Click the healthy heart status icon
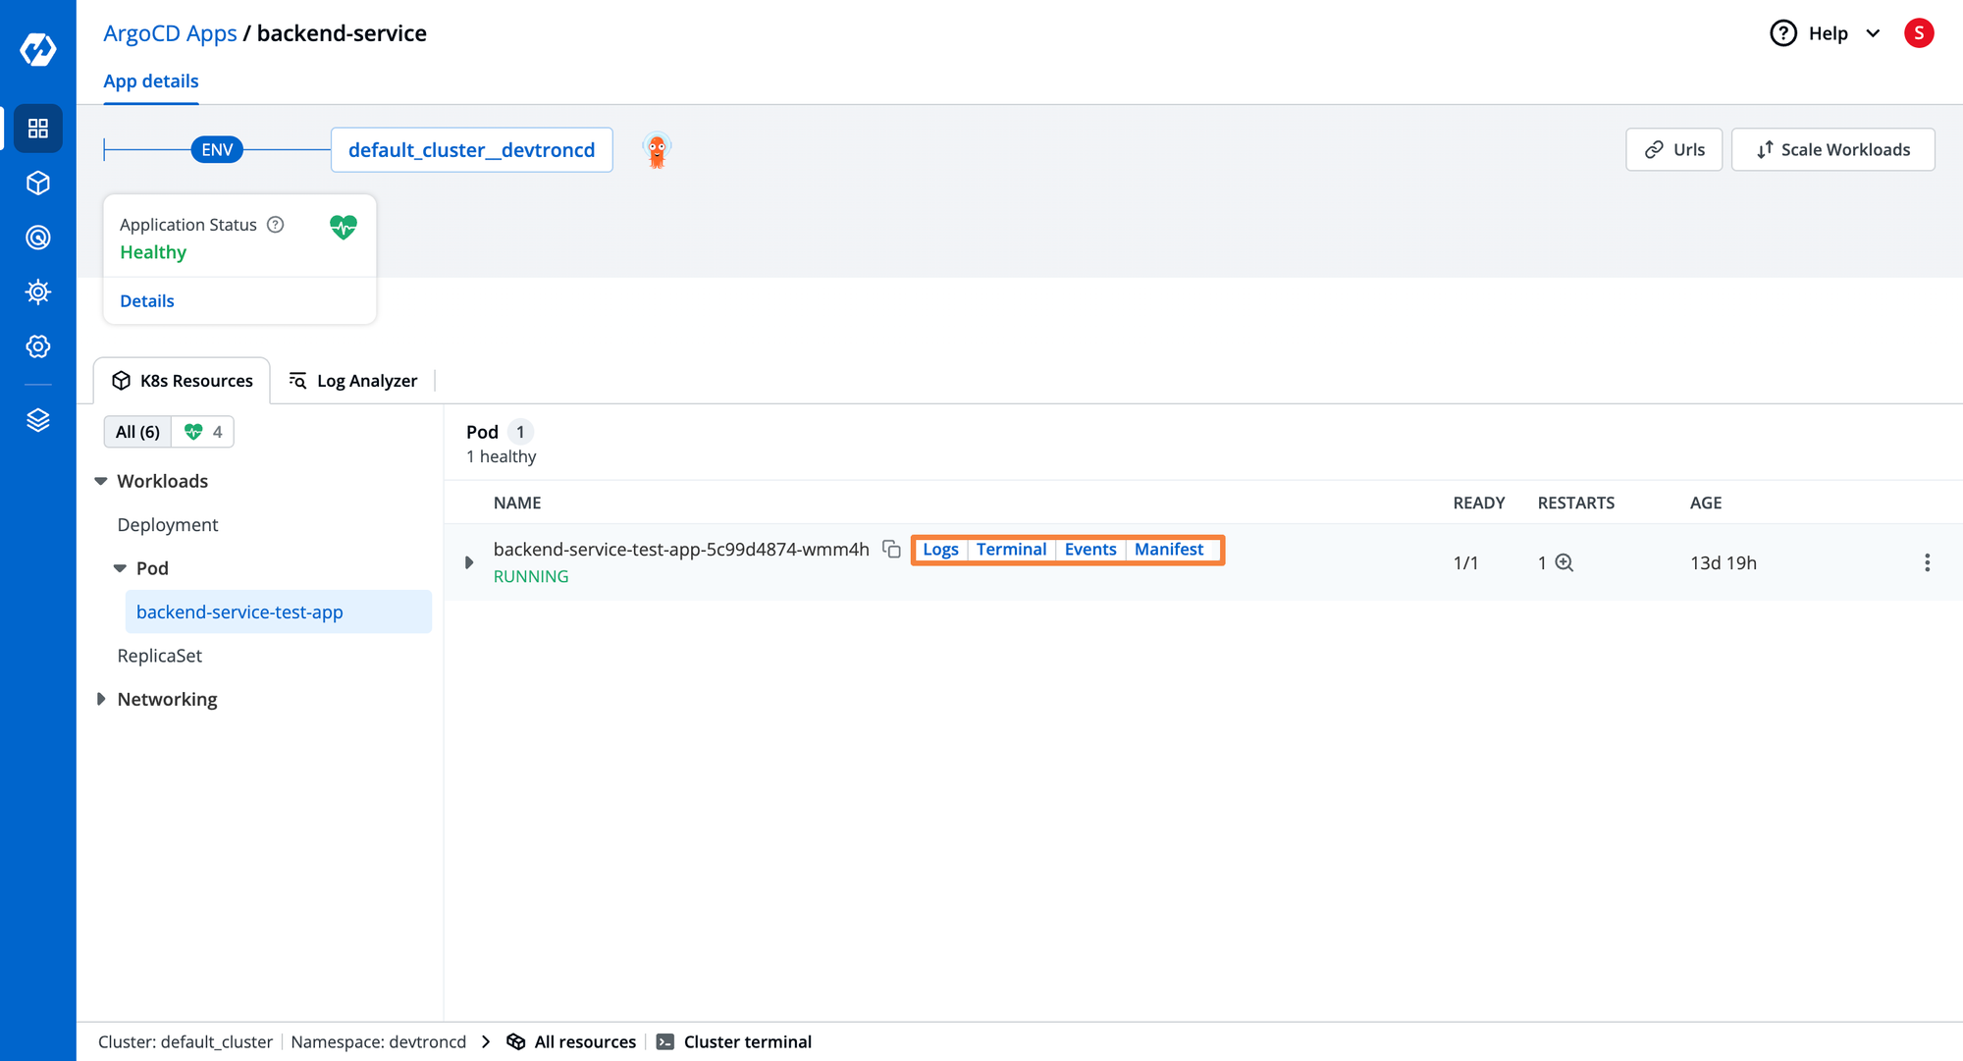1963x1061 pixels. tap(343, 225)
